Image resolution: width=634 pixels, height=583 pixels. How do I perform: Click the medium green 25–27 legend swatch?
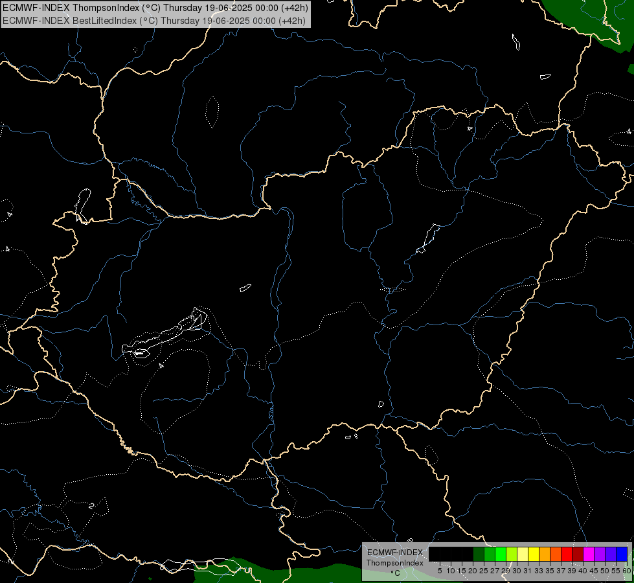tap(490, 554)
